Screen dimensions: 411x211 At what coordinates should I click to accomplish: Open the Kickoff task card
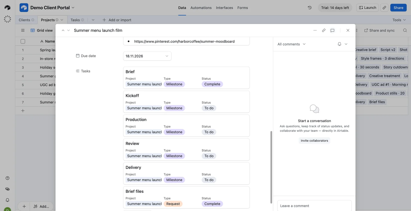(186, 102)
